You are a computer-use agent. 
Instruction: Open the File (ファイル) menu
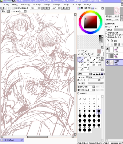[x=6, y=5]
